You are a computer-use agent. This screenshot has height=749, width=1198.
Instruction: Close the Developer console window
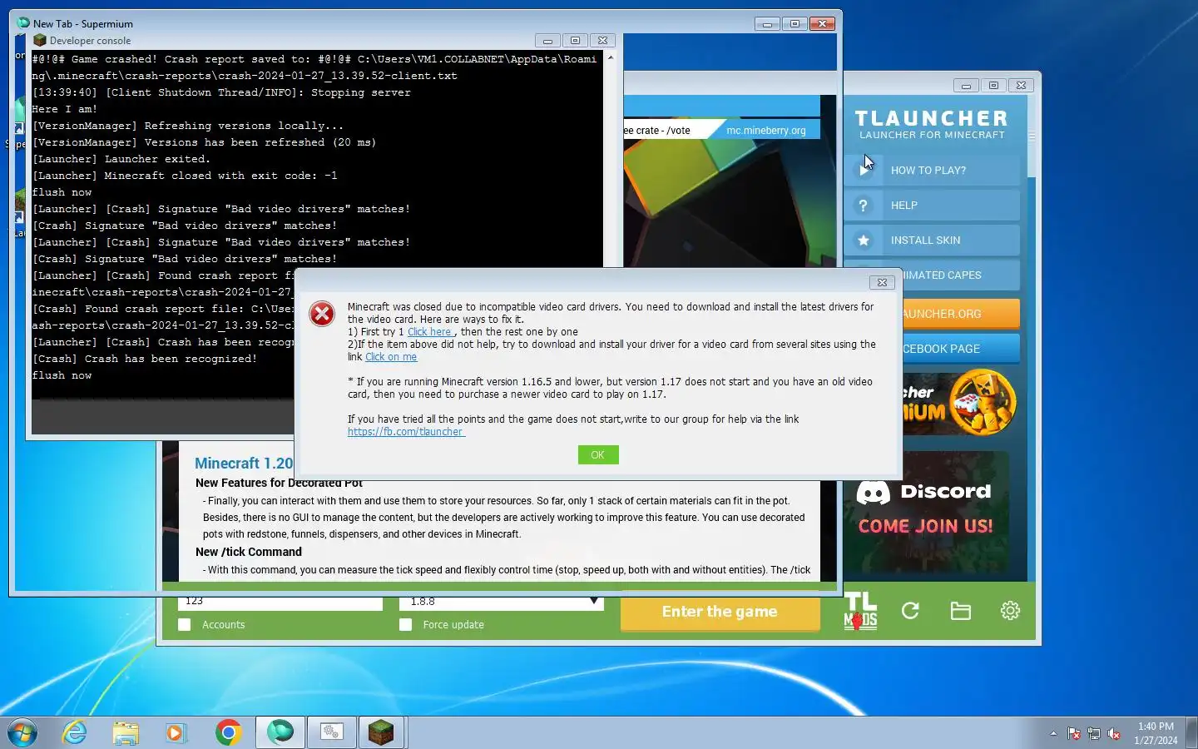point(603,40)
